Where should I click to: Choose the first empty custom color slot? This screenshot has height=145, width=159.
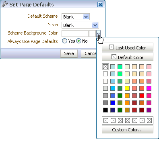[x=106, y=120]
